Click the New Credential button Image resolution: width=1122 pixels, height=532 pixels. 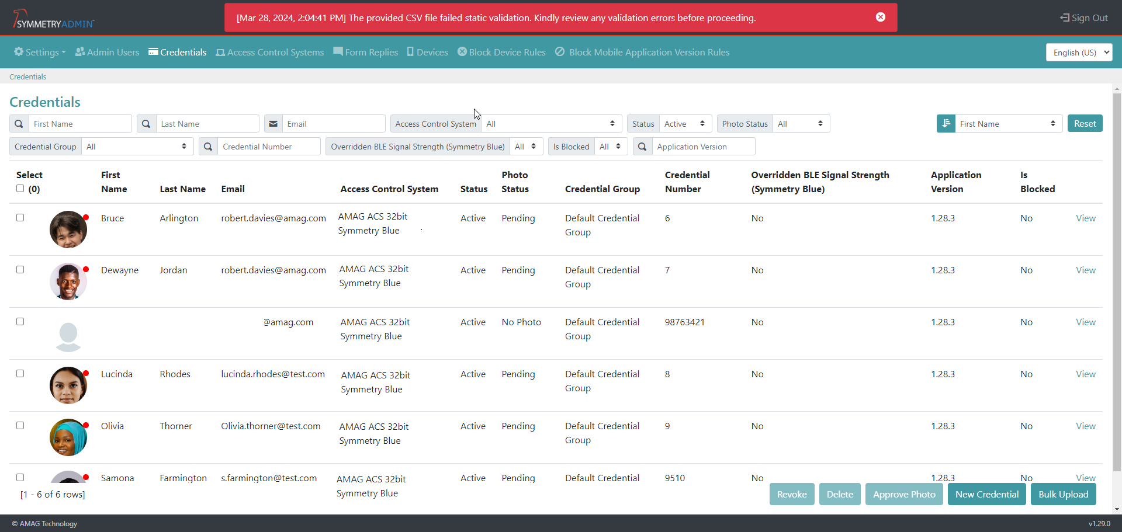[x=987, y=494]
